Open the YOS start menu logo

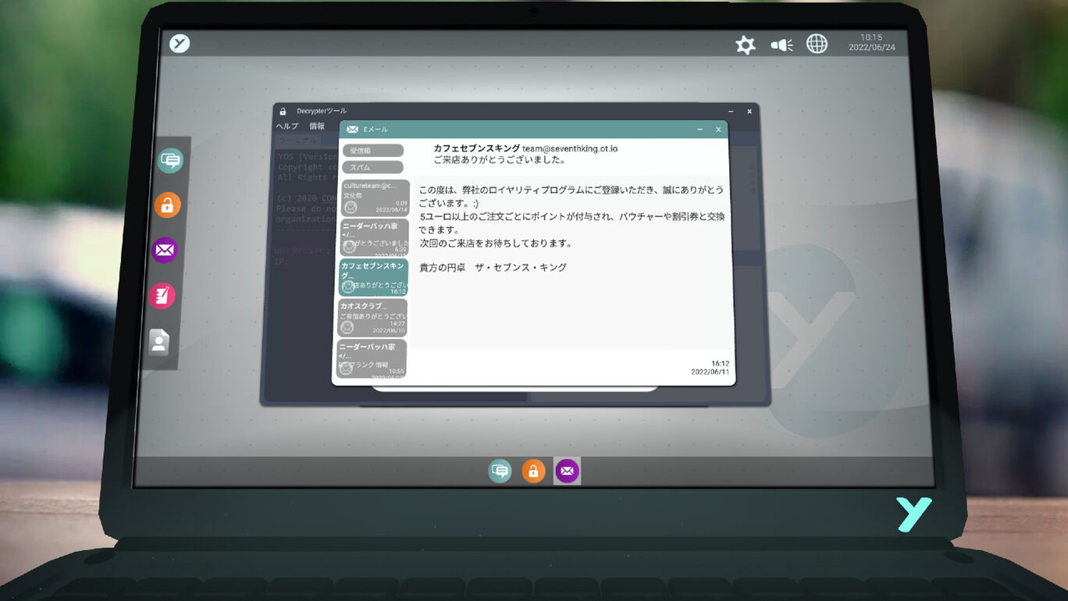coord(180,44)
